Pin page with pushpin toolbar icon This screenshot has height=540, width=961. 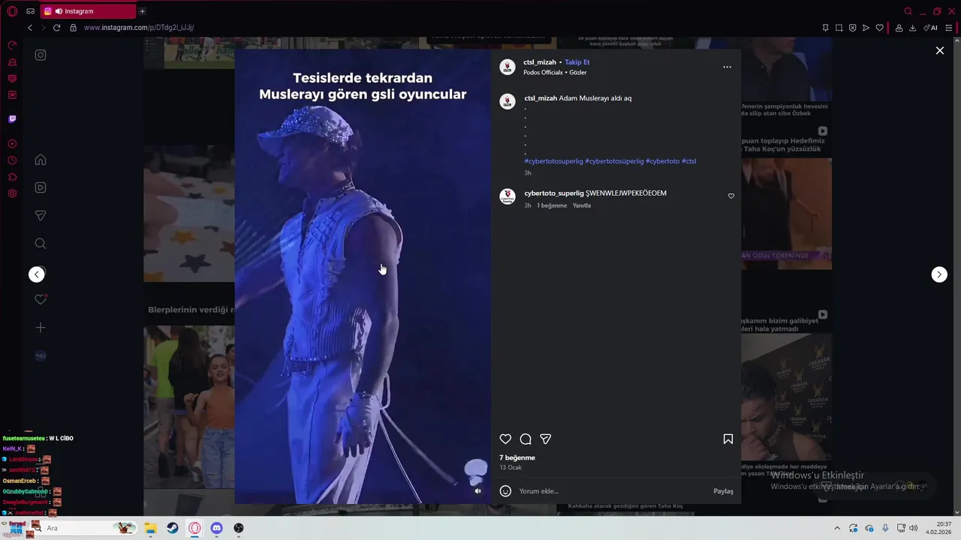[825, 28]
